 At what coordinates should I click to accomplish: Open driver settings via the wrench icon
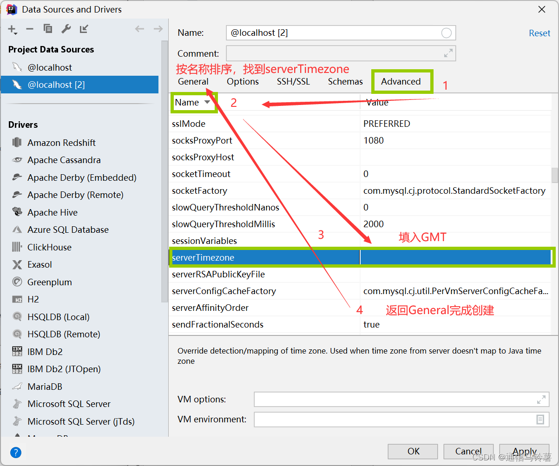click(66, 29)
